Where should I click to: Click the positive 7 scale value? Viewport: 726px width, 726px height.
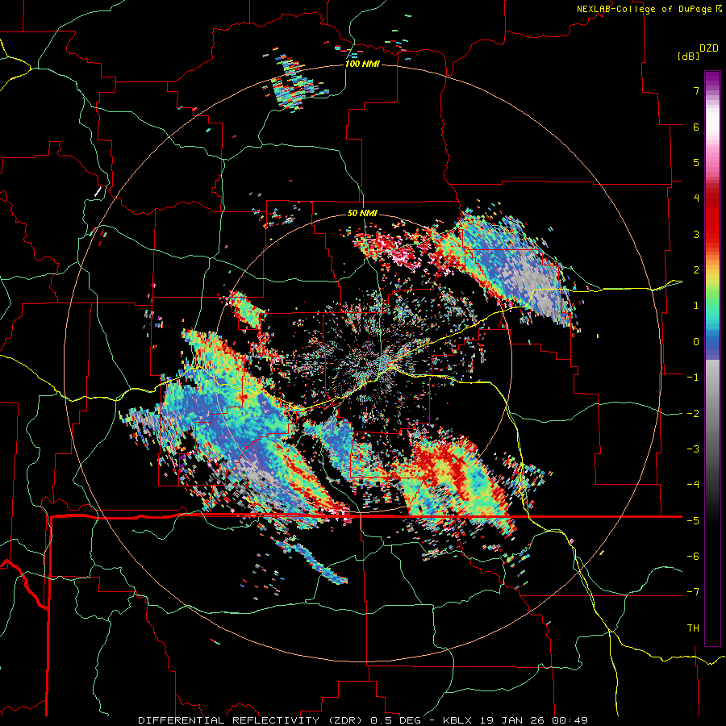pyautogui.click(x=696, y=90)
